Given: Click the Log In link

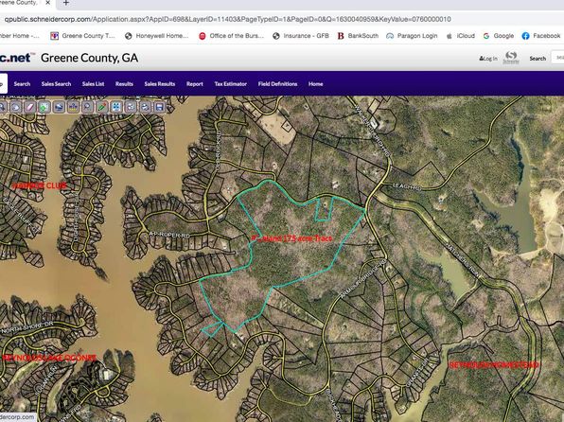Looking at the screenshot, I should click(488, 59).
